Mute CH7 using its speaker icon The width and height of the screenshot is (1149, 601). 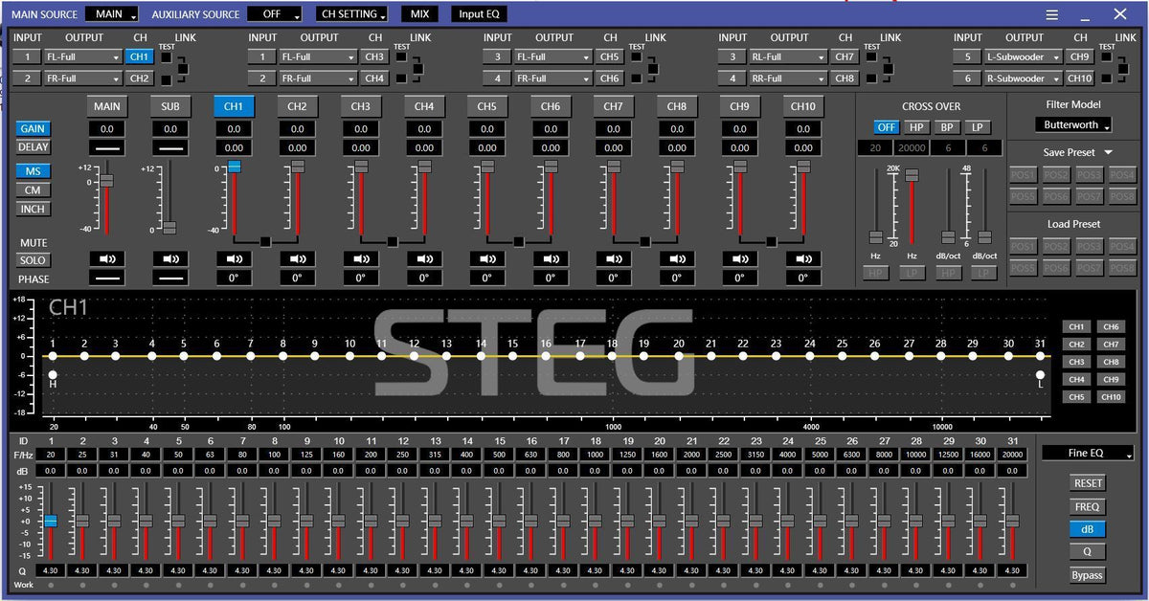coord(613,258)
